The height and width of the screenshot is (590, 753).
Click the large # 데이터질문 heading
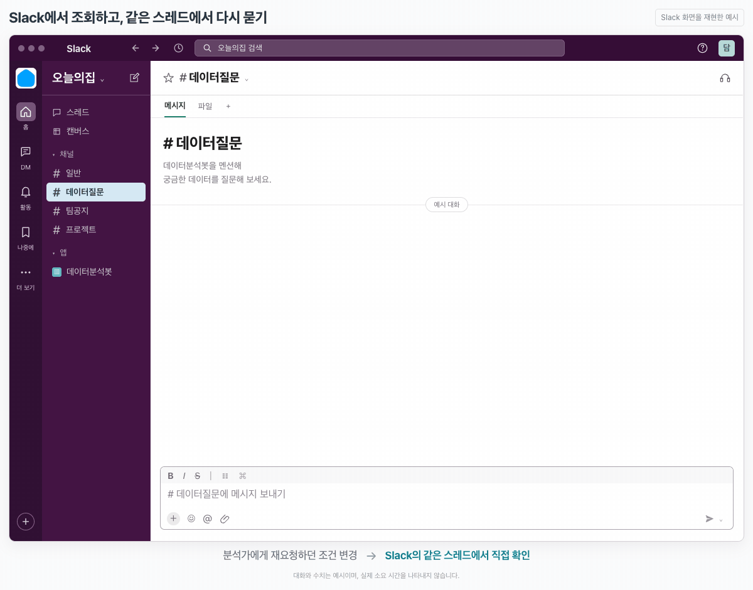coord(203,143)
